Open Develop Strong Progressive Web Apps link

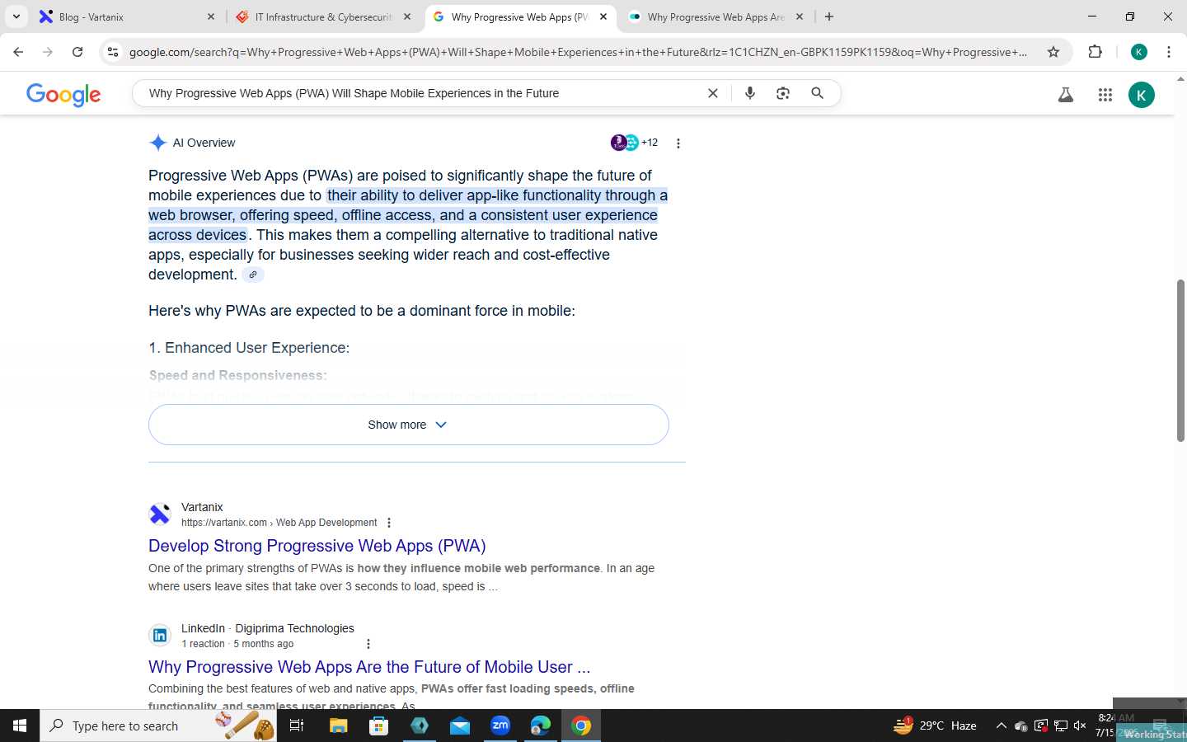click(317, 546)
